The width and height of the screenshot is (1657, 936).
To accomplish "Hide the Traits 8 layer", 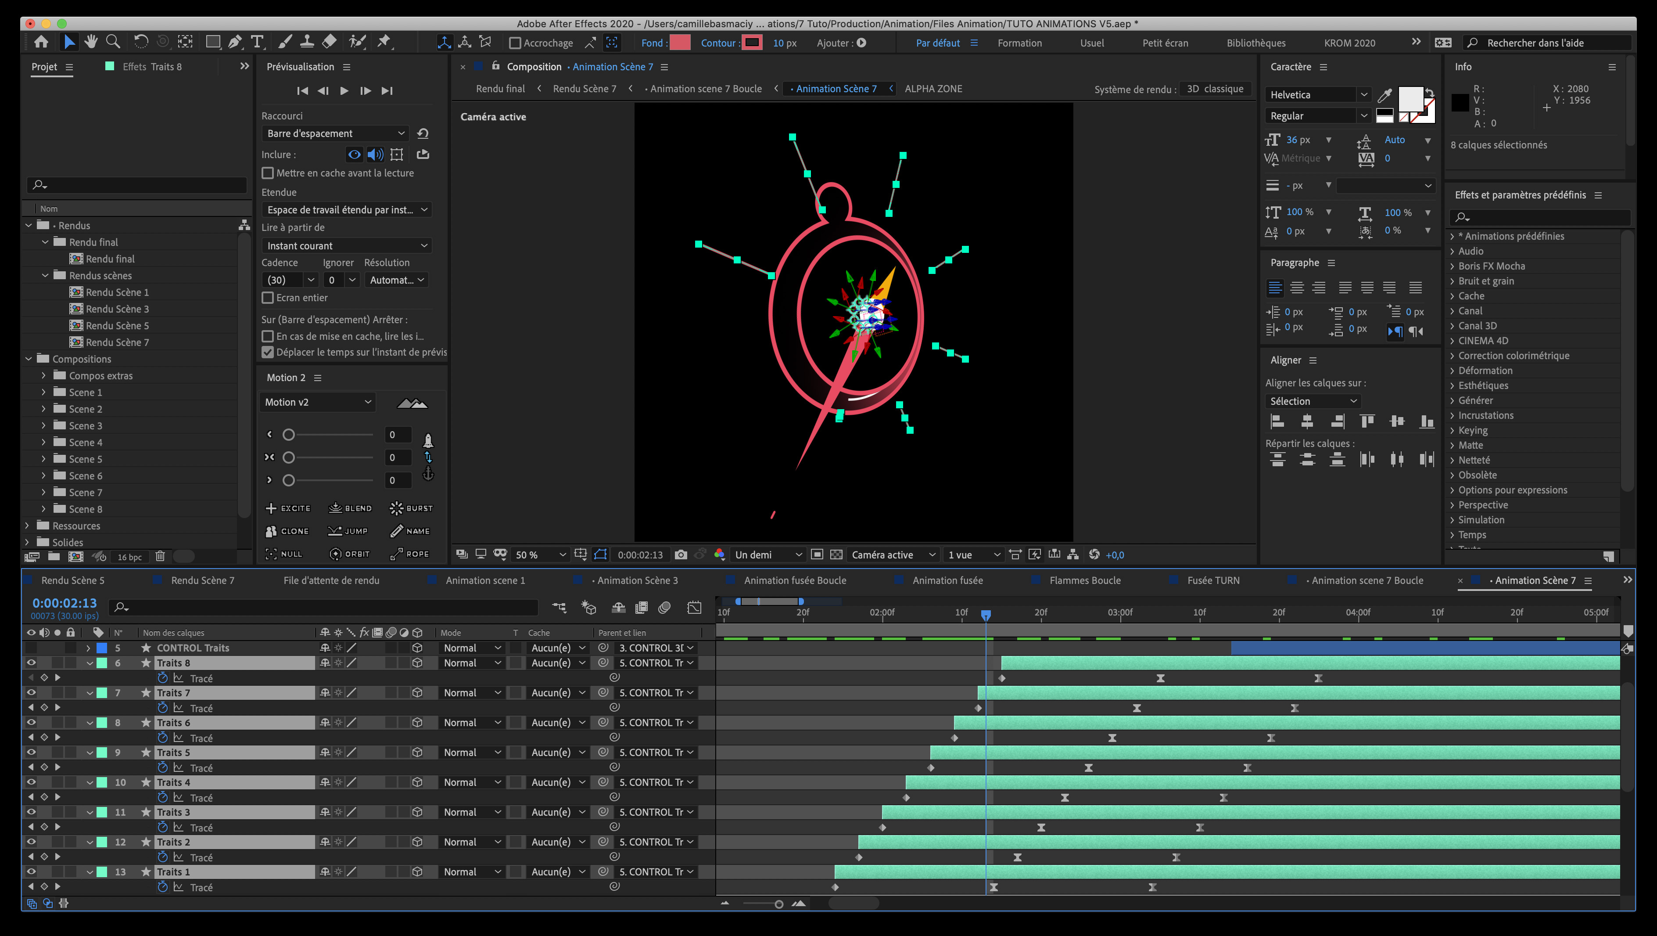I will pos(31,662).
